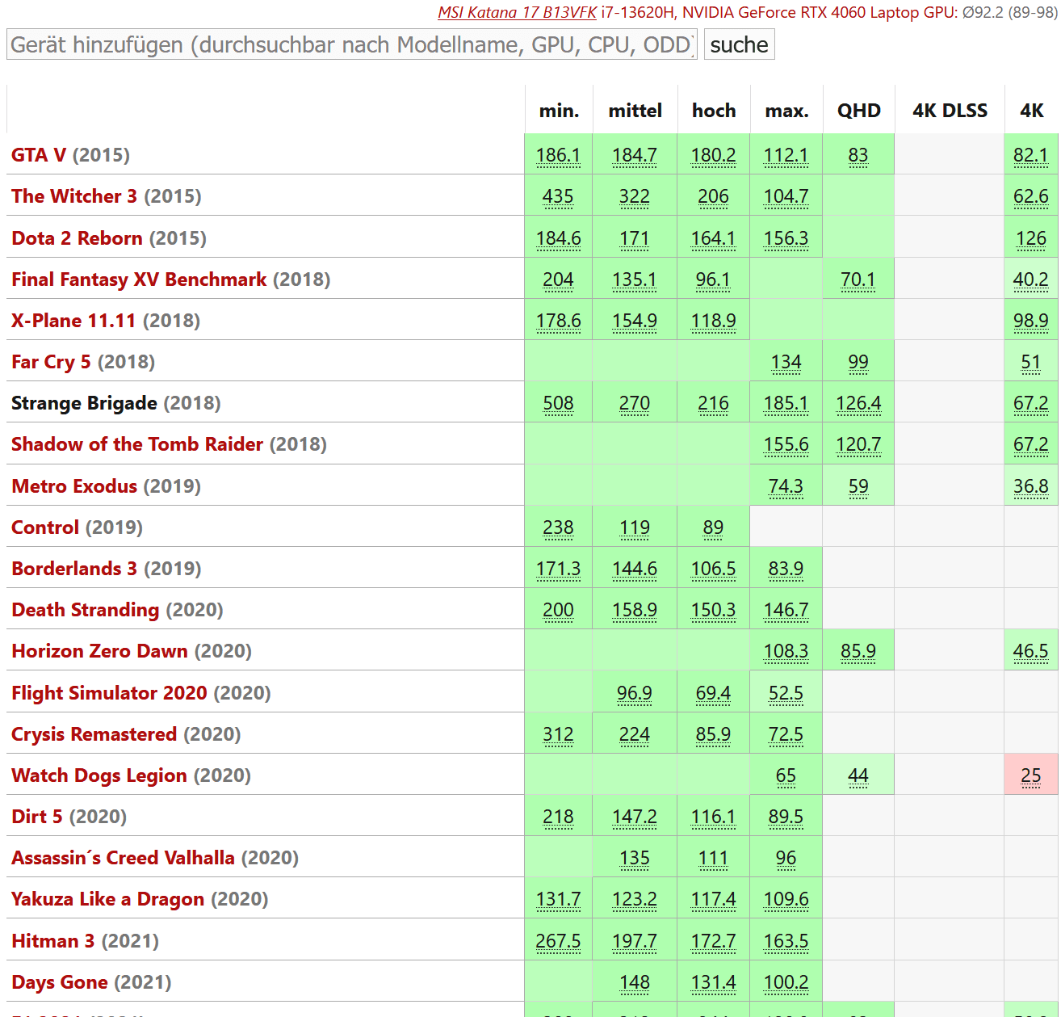This screenshot has width=1061, height=1017.
Task: Click Hitman 3 min value 267.5
Action: pyautogui.click(x=558, y=941)
